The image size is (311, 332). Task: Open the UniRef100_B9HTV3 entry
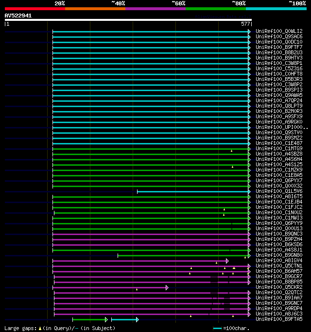(279, 58)
